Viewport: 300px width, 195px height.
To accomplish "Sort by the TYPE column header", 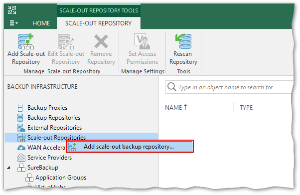I will point(246,108).
